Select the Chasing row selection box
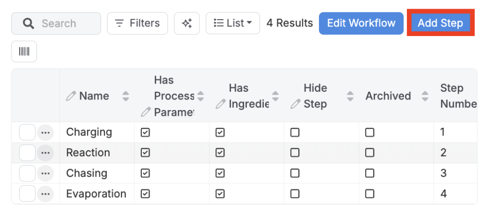 point(27,173)
